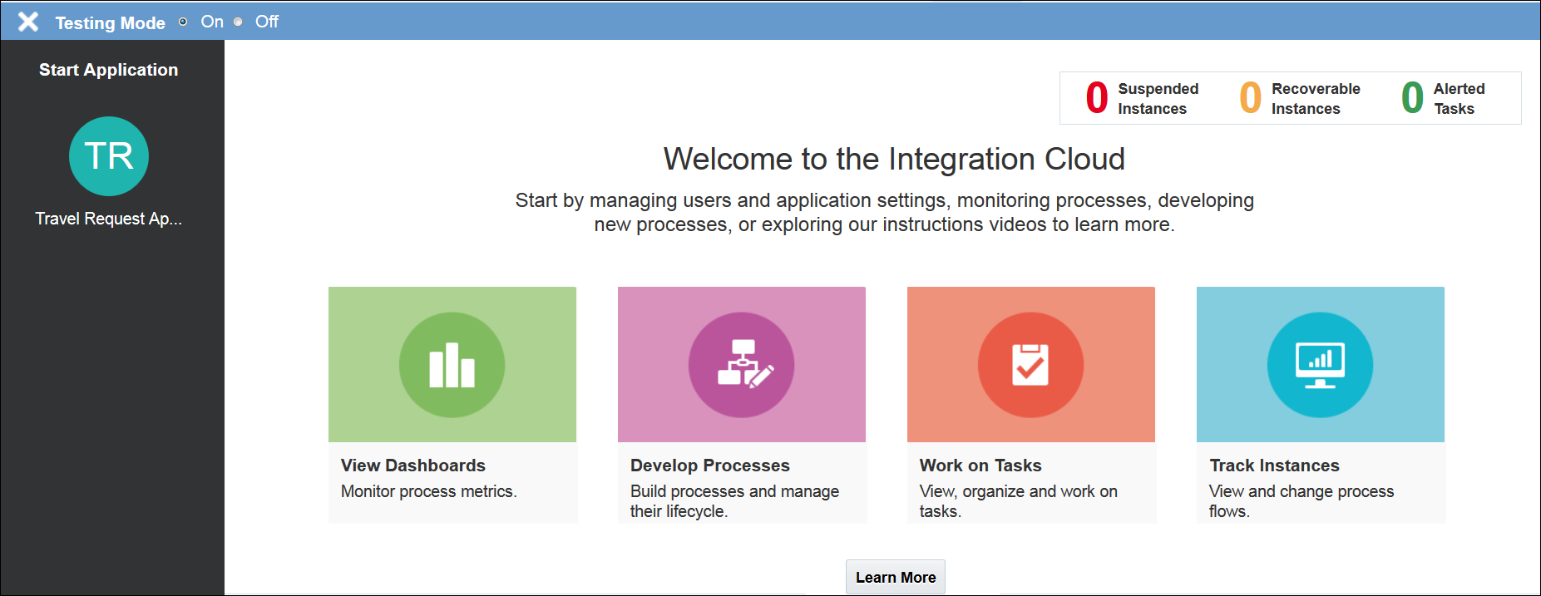Click the Travel Request Ap... label
Viewport: 1541px width, 596px height.
point(109,219)
